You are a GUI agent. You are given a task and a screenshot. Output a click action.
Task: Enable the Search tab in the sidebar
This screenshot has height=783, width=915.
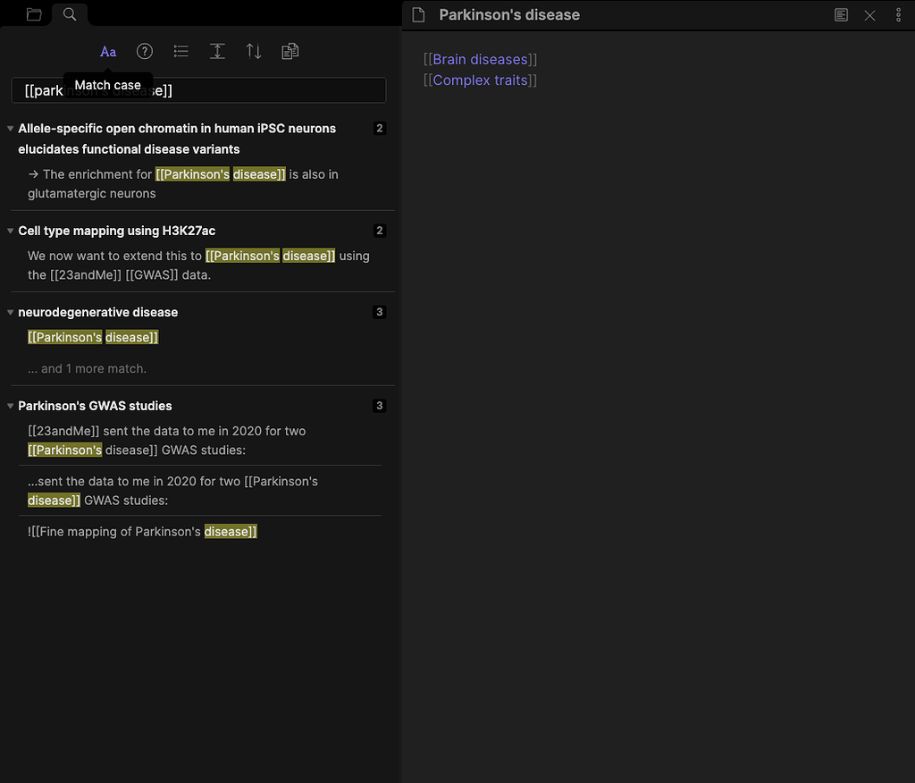[x=70, y=13]
